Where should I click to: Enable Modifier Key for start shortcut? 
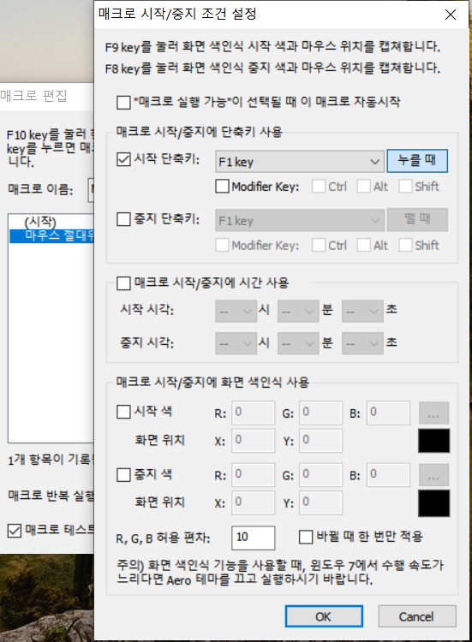222,187
